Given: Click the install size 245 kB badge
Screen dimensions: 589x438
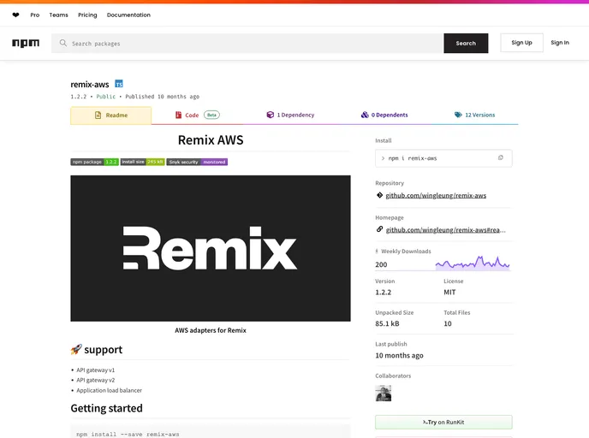Looking at the screenshot, I should (x=142, y=162).
